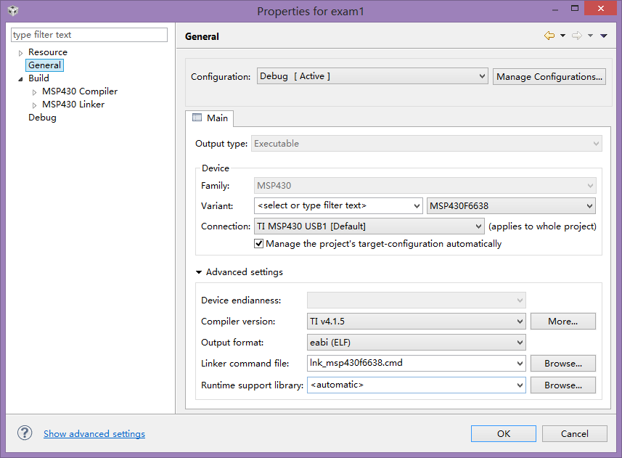Open the Show advanced settings link
Screen dimensions: 622x458
(94, 434)
